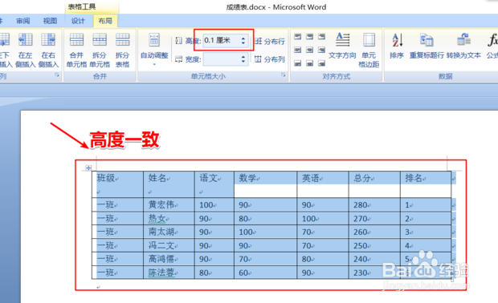
Task: Open AutoFit (自动调整) menu
Action: 154,49
